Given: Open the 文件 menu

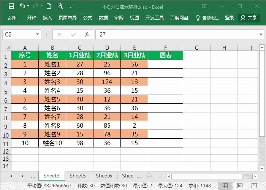Looking at the screenshot, I should pyautogui.click(x=11, y=18).
